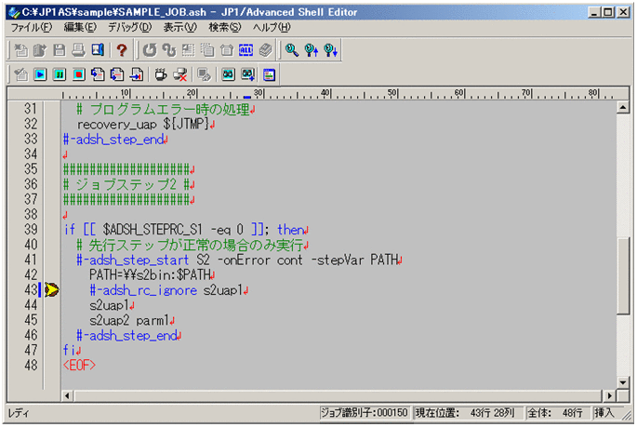Click the Watch binoculars icon
The height and width of the screenshot is (427, 637).
228,74
